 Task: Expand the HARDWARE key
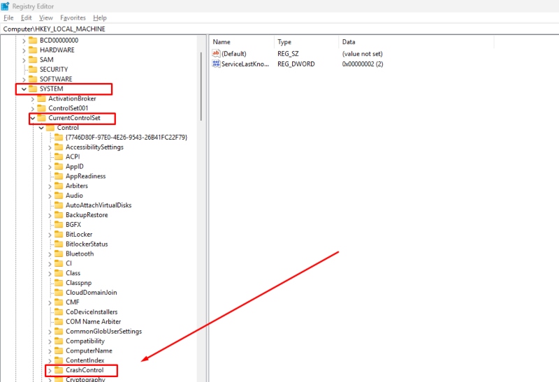point(24,50)
